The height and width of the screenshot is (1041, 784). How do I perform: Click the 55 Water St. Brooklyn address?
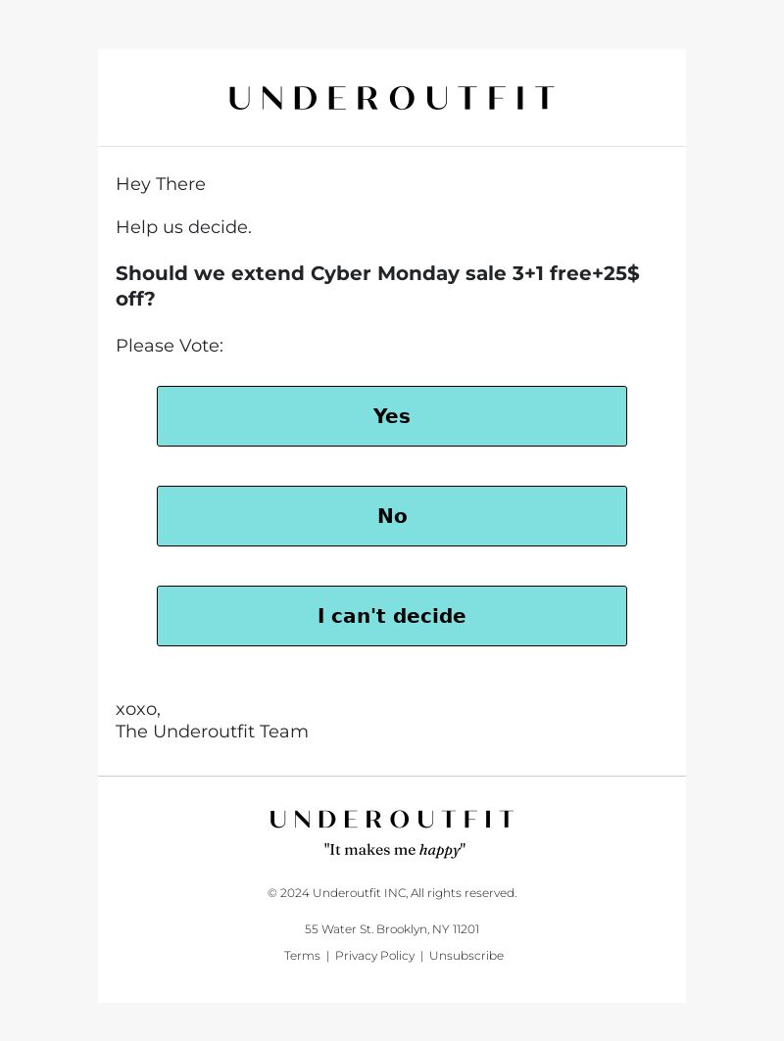click(x=392, y=928)
